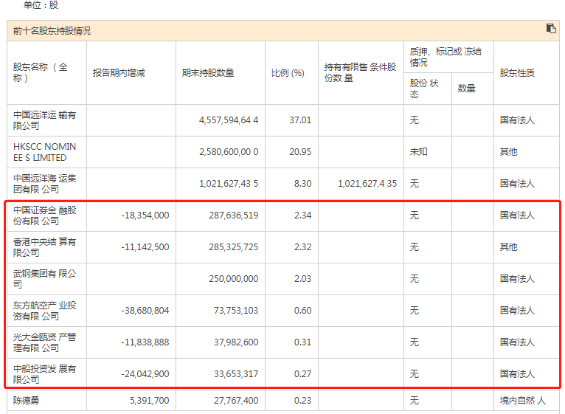565x414 pixels.
Task: Click 国有法人 in the 中国远洋运输 row
Action: click(517, 120)
